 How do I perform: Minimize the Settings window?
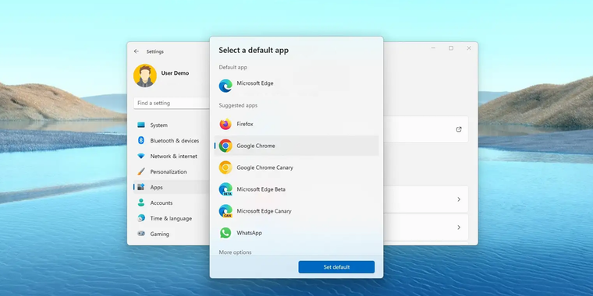433,48
